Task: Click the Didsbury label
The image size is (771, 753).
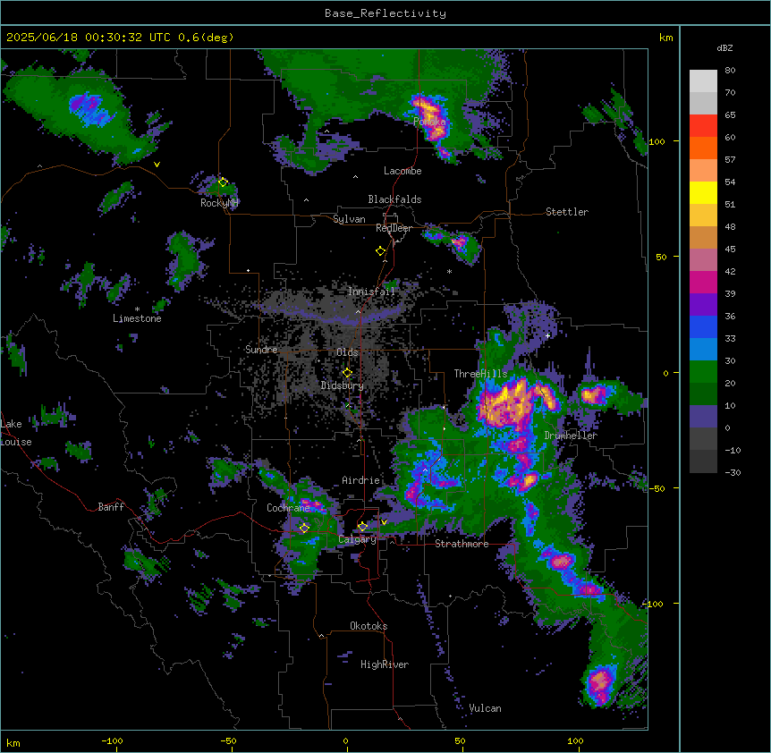Action: (343, 385)
